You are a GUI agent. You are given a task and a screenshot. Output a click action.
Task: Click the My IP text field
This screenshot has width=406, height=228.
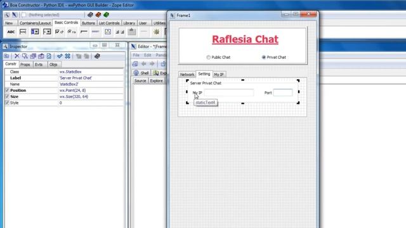click(x=229, y=92)
